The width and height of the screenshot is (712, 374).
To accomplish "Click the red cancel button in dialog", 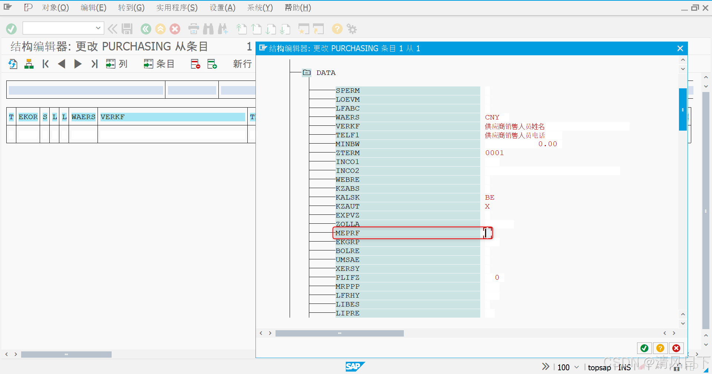I will pos(676,348).
